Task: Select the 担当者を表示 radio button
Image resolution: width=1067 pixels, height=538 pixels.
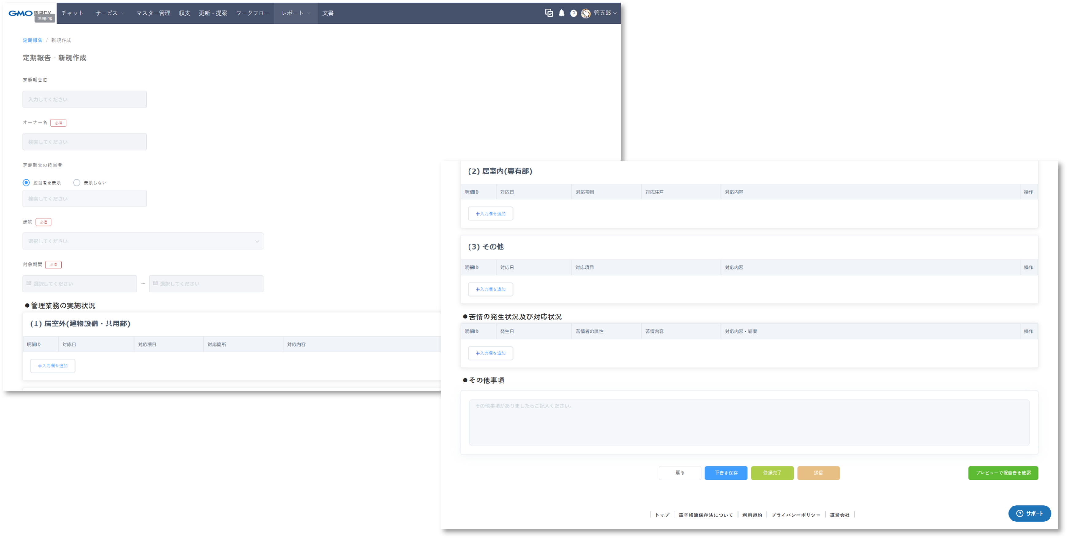Action: 27,182
